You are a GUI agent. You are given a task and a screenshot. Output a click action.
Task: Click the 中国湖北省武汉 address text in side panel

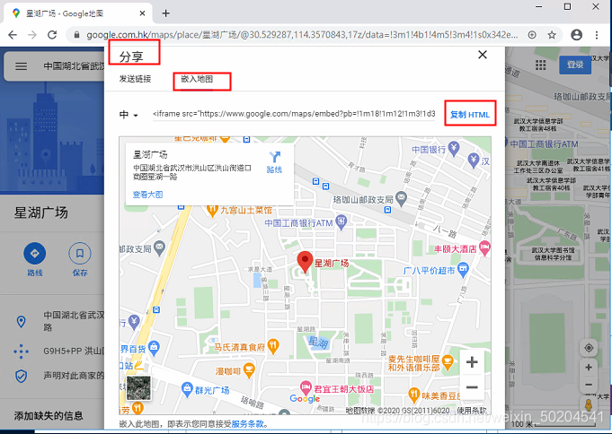74,321
